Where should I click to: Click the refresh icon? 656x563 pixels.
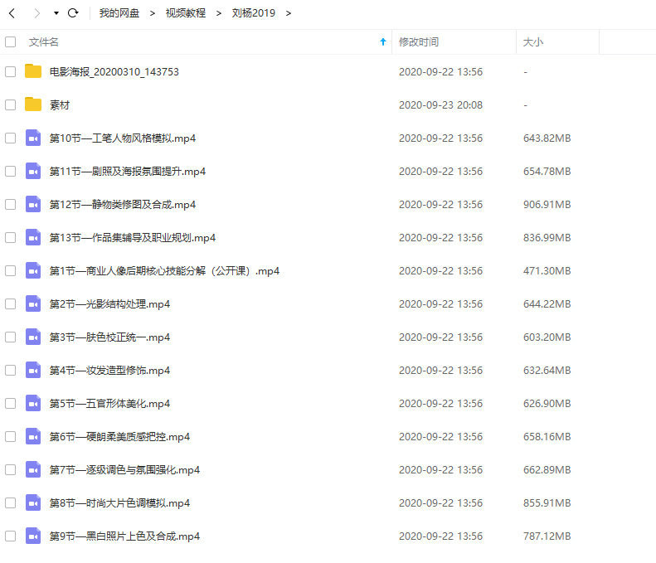point(73,13)
